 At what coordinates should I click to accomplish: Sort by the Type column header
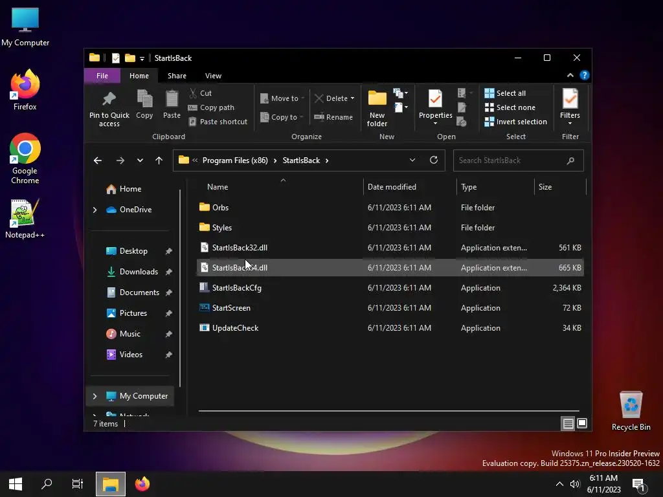pyautogui.click(x=495, y=187)
